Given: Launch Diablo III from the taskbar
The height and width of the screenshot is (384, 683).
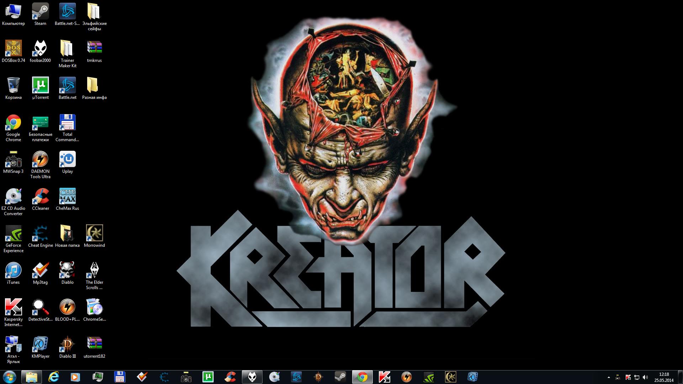Looking at the screenshot, I should click(318, 377).
